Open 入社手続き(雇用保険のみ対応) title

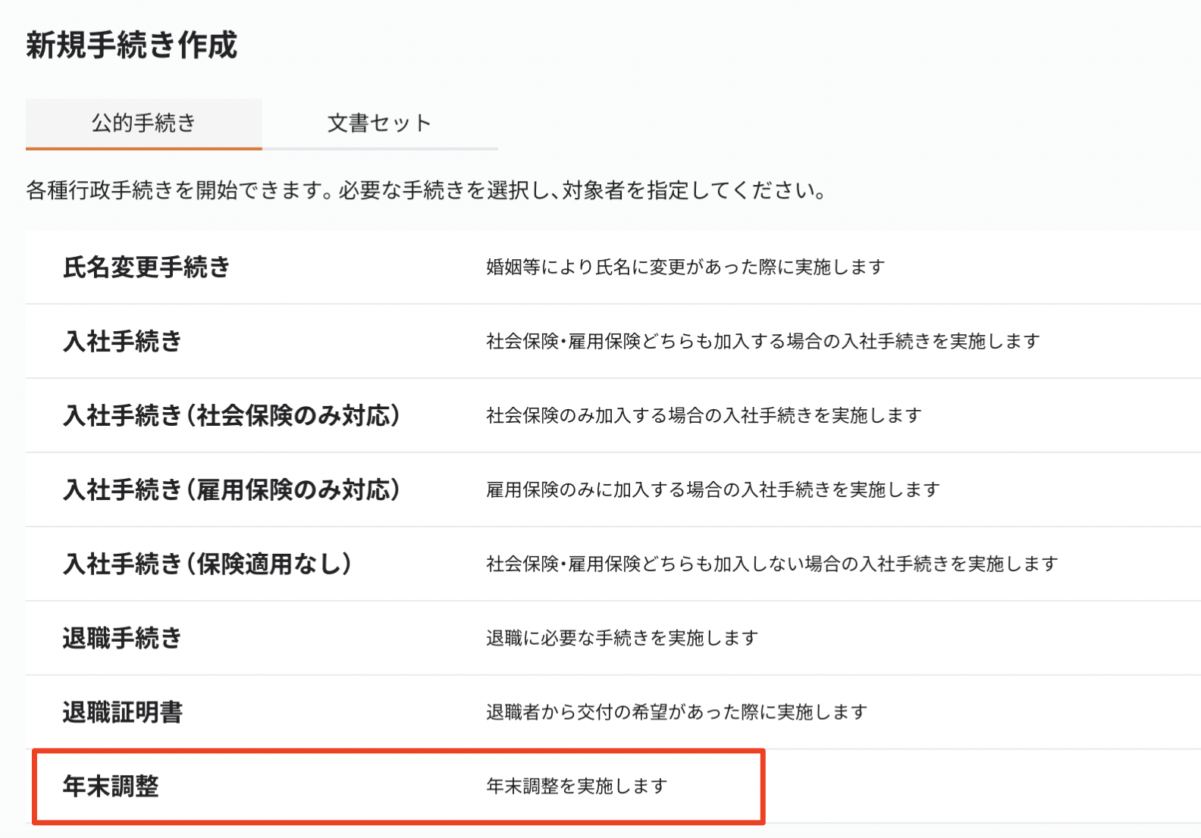(231, 490)
